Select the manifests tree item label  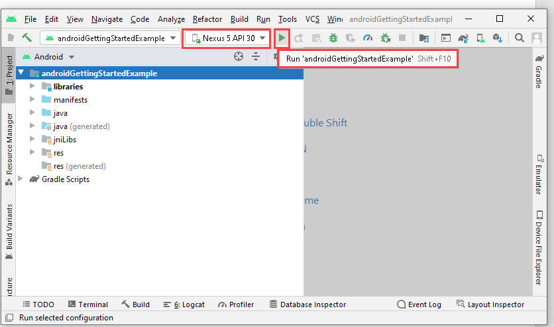pos(70,100)
